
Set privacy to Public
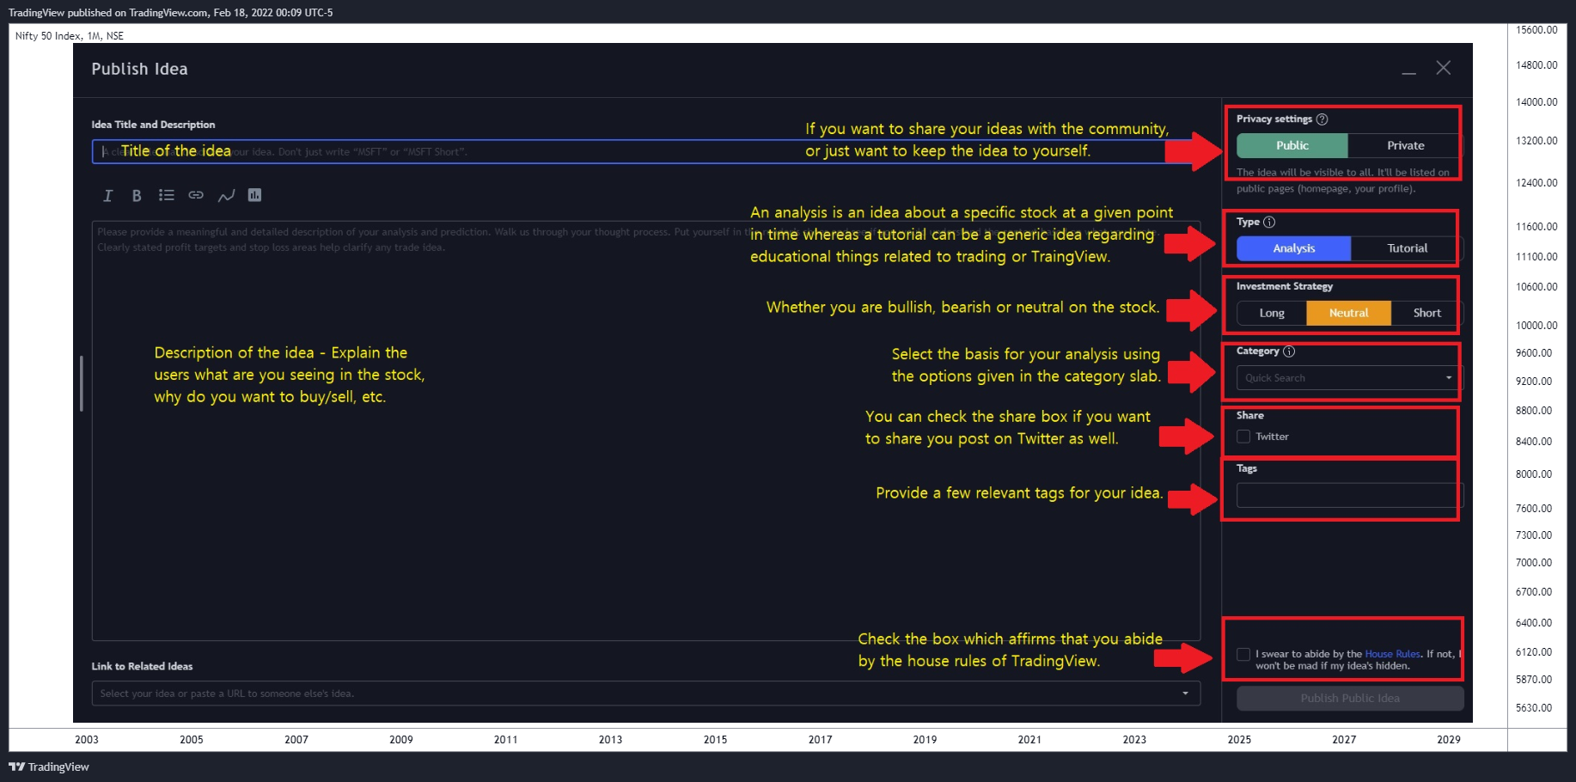(x=1292, y=146)
